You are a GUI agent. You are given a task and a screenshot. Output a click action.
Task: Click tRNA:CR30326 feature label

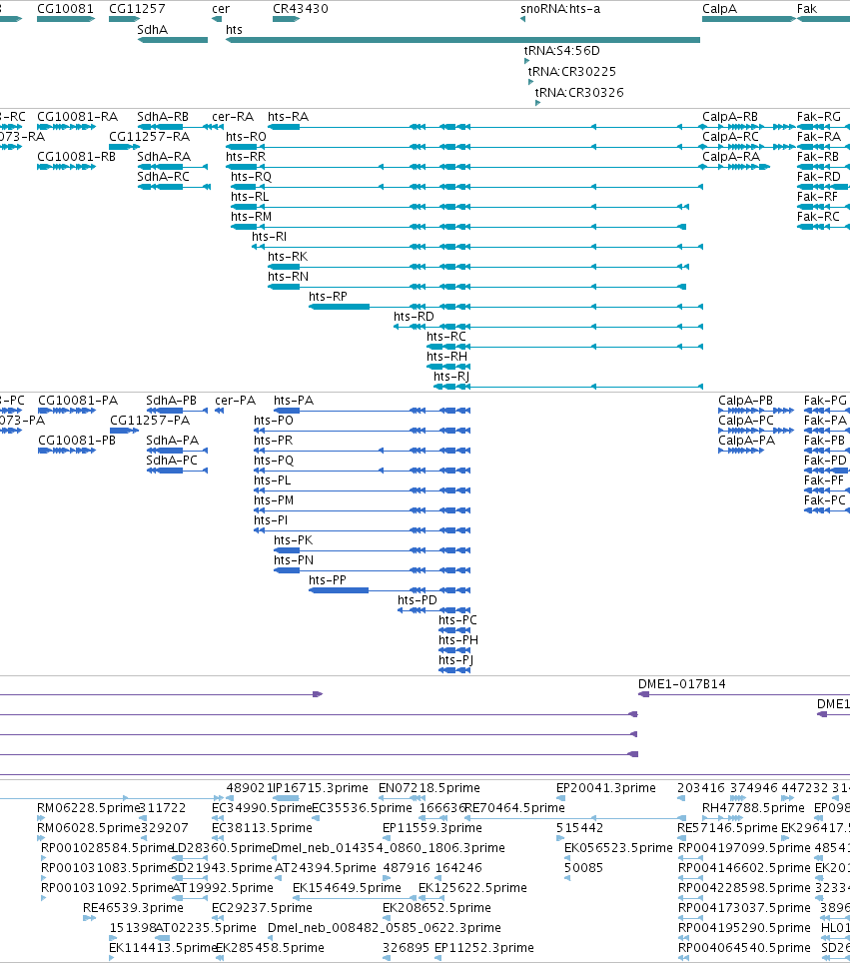click(x=579, y=92)
